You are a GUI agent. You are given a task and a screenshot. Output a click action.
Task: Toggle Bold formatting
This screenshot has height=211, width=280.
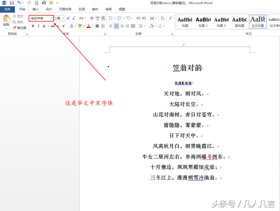pos(33,26)
